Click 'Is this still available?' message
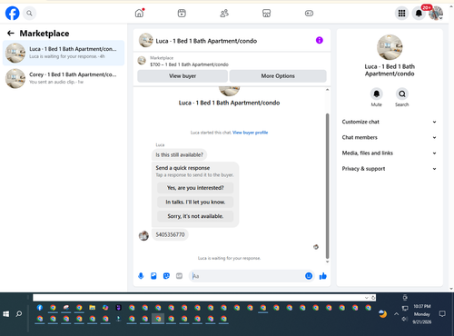 coord(179,154)
